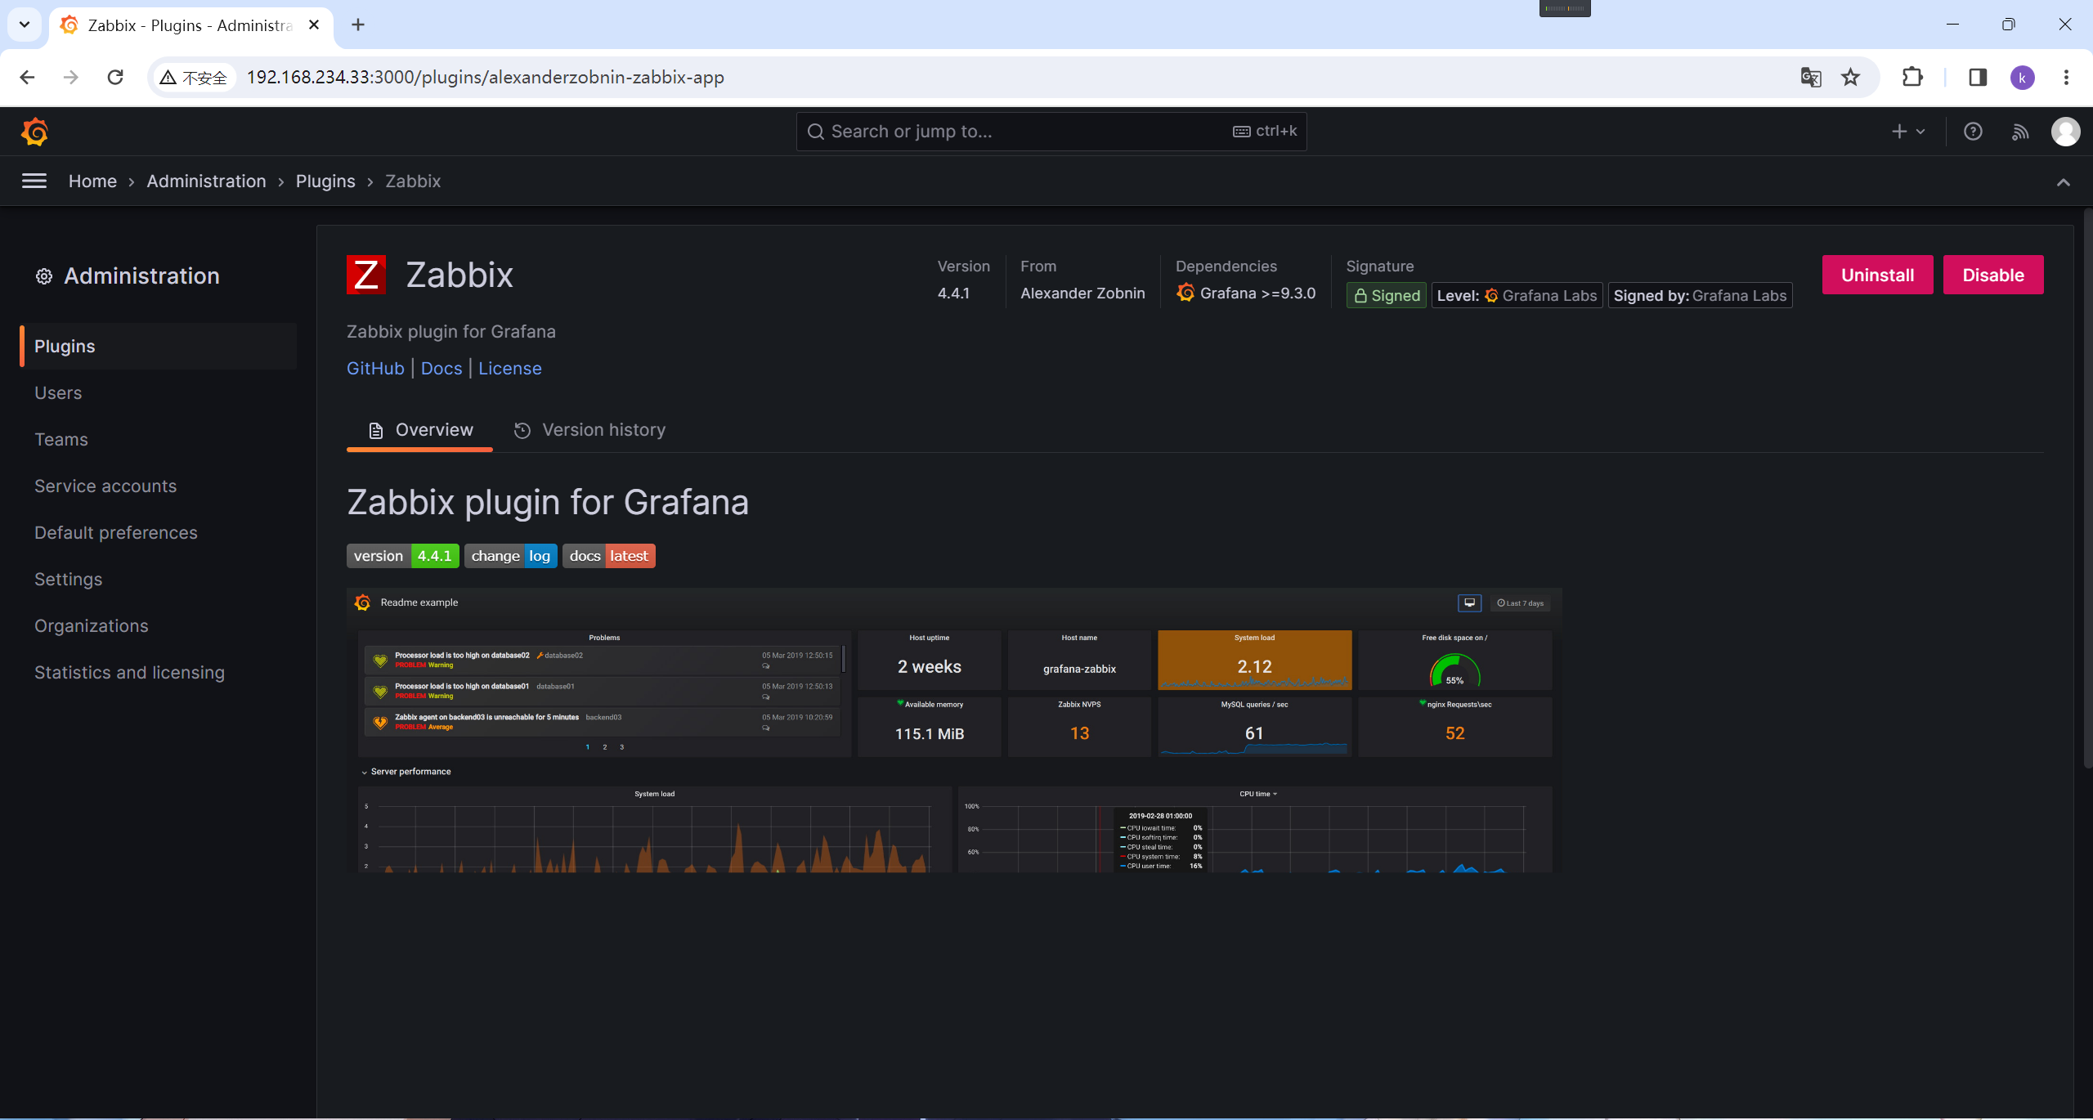Screen dimensions: 2093x1120
Task: Click the Grafana logo in top bar
Action: pyautogui.click(x=34, y=132)
